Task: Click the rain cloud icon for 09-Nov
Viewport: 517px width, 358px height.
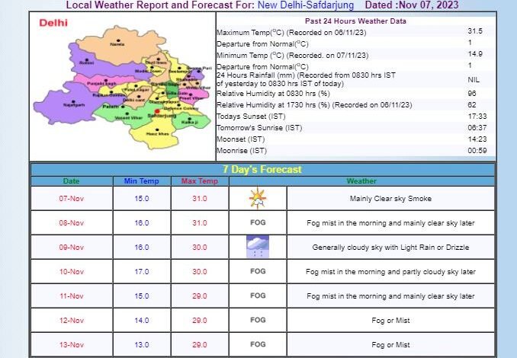Action: [258, 248]
